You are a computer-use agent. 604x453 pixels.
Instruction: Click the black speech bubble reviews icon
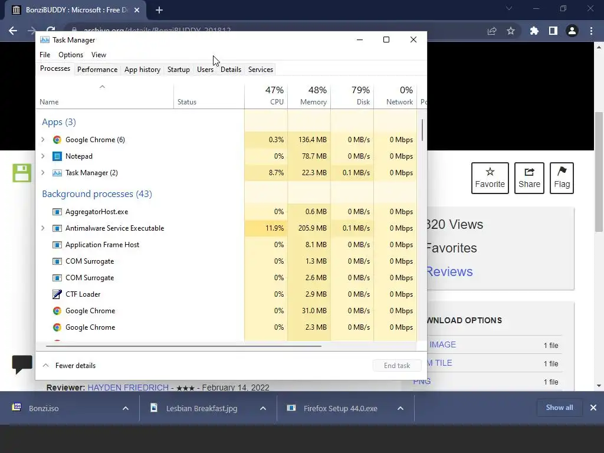point(22,365)
